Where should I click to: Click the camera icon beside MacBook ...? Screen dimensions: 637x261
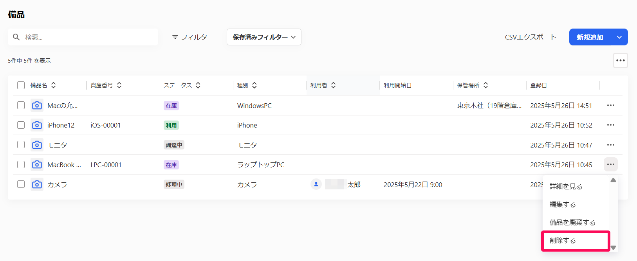(x=37, y=164)
